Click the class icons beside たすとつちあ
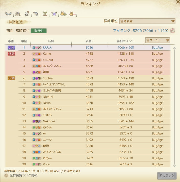This screenshot has height=182, width=180. tap(37, 152)
